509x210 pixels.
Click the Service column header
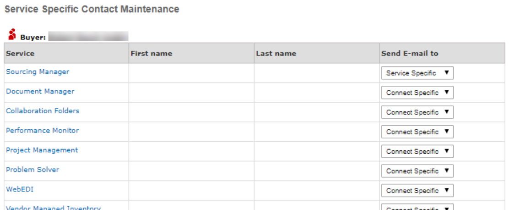(x=20, y=53)
